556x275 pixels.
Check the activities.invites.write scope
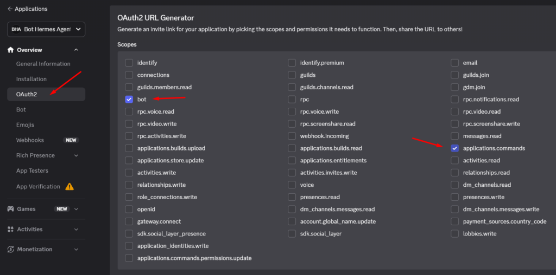(292, 173)
